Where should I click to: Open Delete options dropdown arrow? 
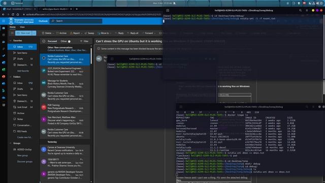53,33
